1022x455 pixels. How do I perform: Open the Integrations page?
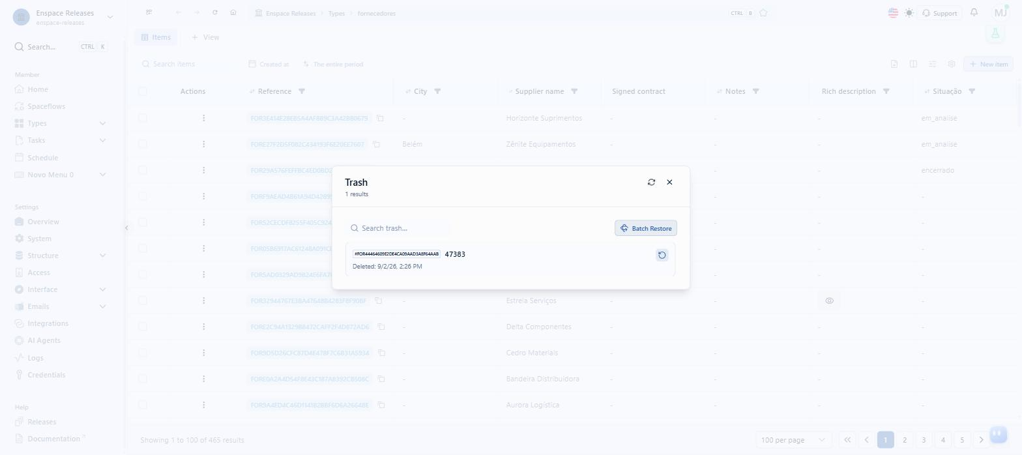pyautogui.click(x=48, y=323)
